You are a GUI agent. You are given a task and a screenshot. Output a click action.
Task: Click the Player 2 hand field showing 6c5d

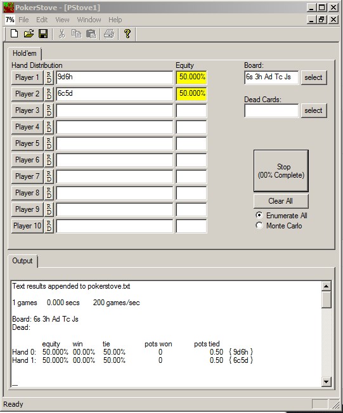[115, 94]
